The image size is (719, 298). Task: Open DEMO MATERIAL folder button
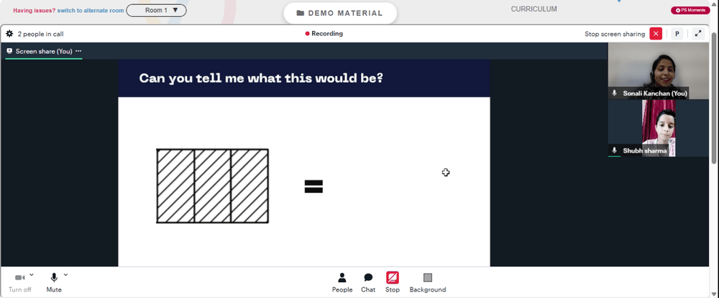tap(340, 13)
